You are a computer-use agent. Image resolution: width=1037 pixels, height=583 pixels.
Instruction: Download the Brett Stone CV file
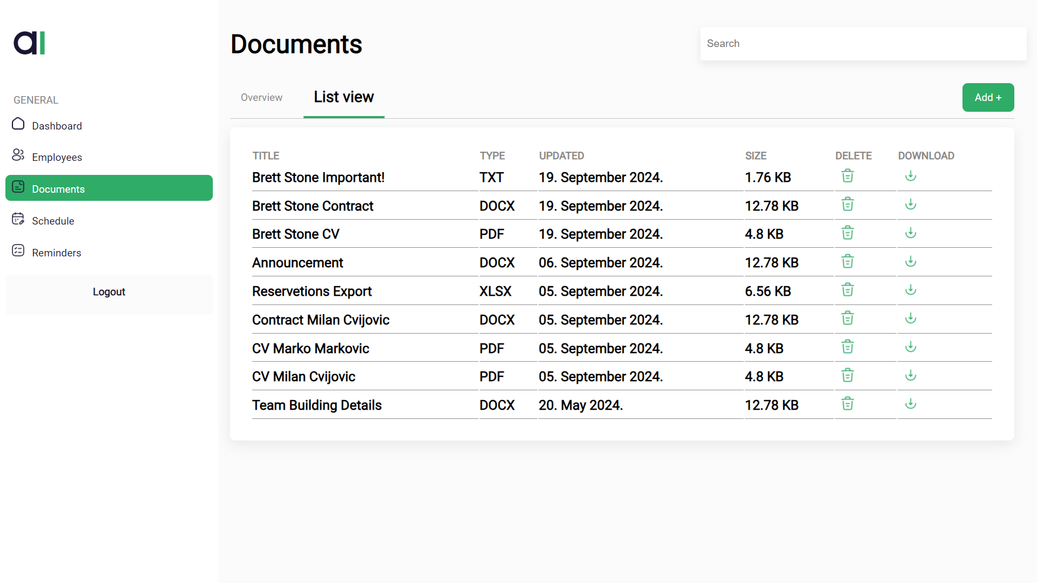point(911,233)
